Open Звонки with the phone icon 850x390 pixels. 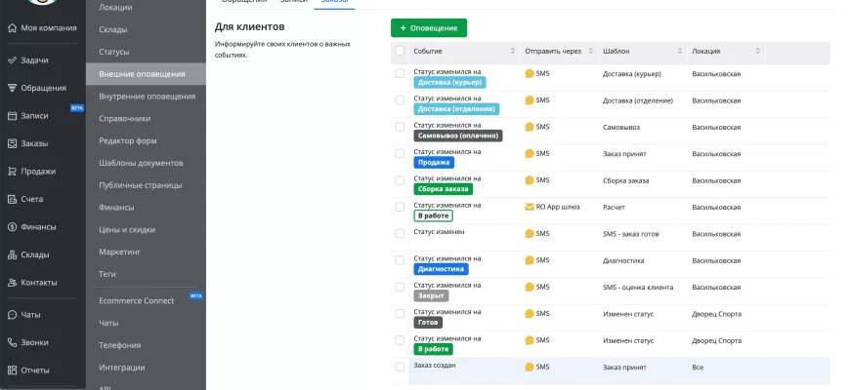(12, 342)
